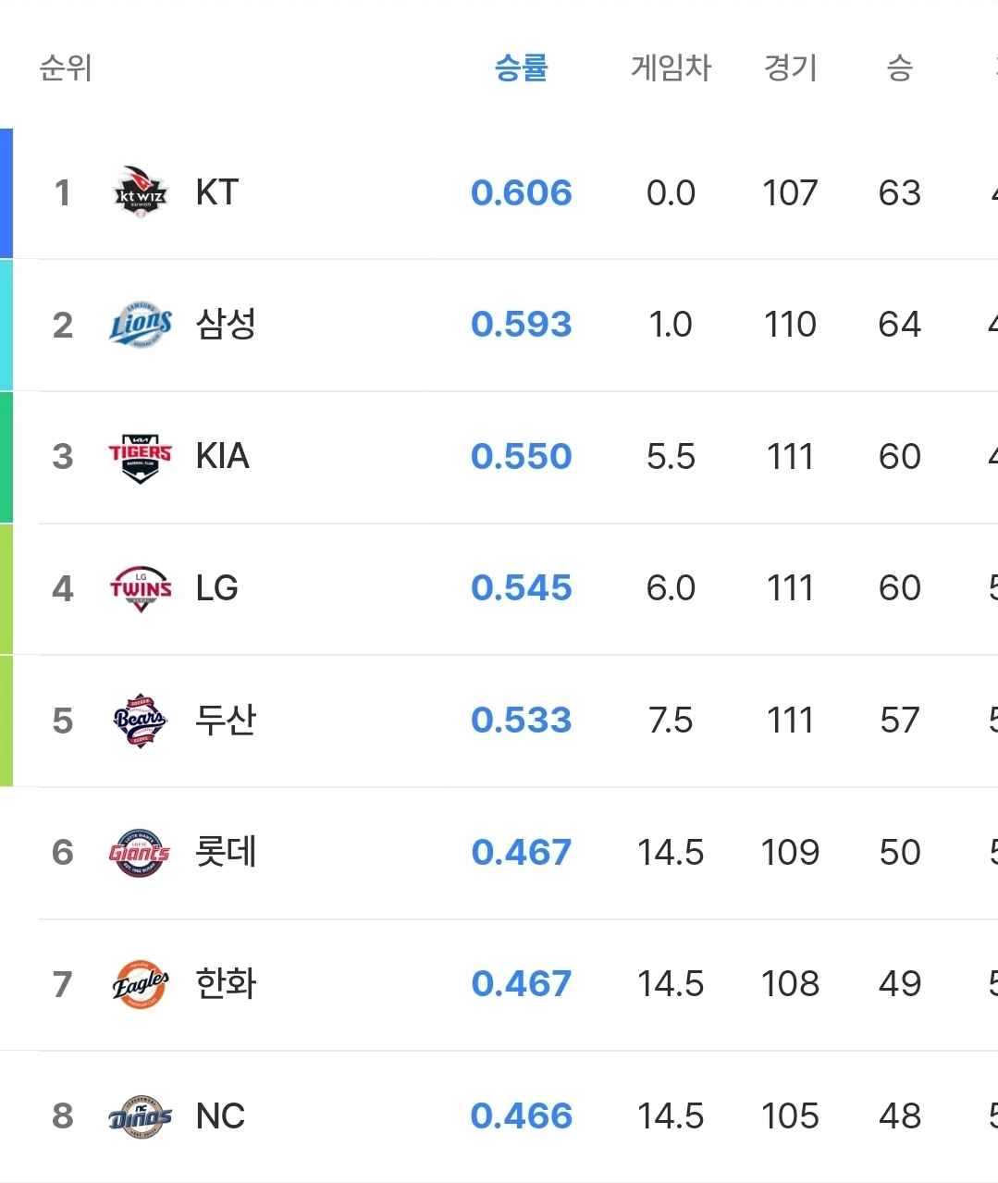
Task: Tap the Doosan Bears logo
Action: 141,721
